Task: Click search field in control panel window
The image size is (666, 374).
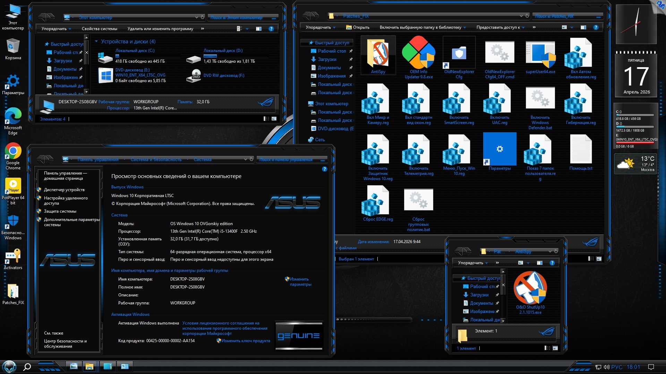Action: 288,160
